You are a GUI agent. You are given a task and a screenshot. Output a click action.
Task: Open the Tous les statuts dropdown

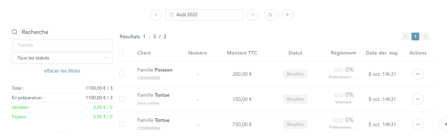tap(62, 58)
